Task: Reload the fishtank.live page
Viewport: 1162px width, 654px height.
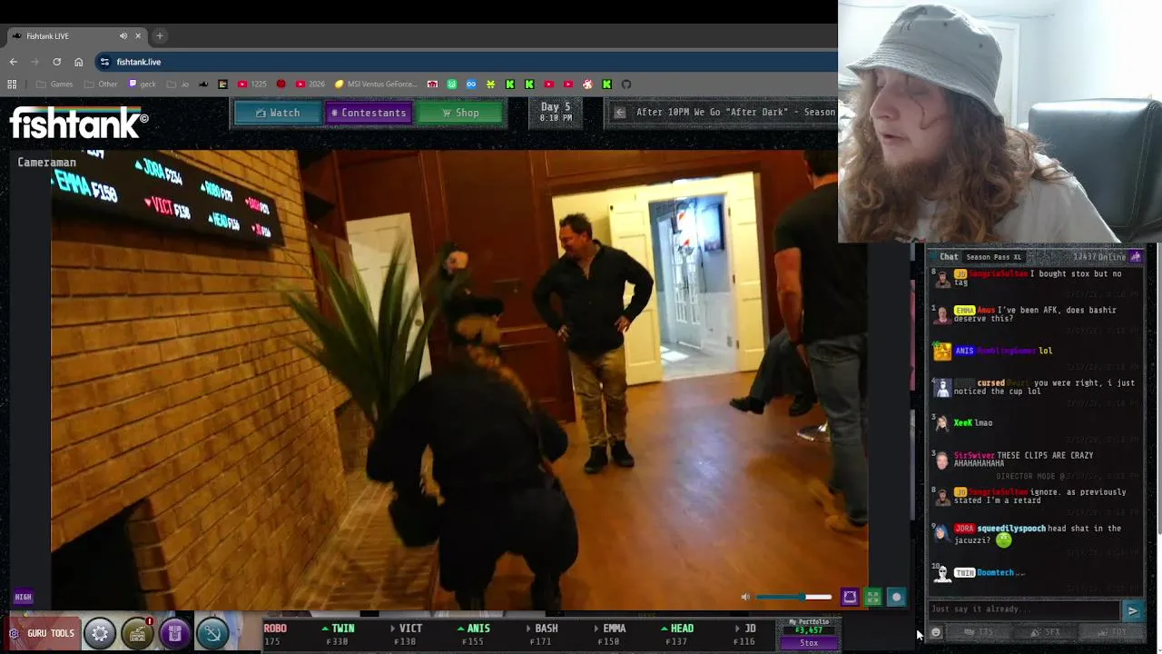Action: [56, 62]
